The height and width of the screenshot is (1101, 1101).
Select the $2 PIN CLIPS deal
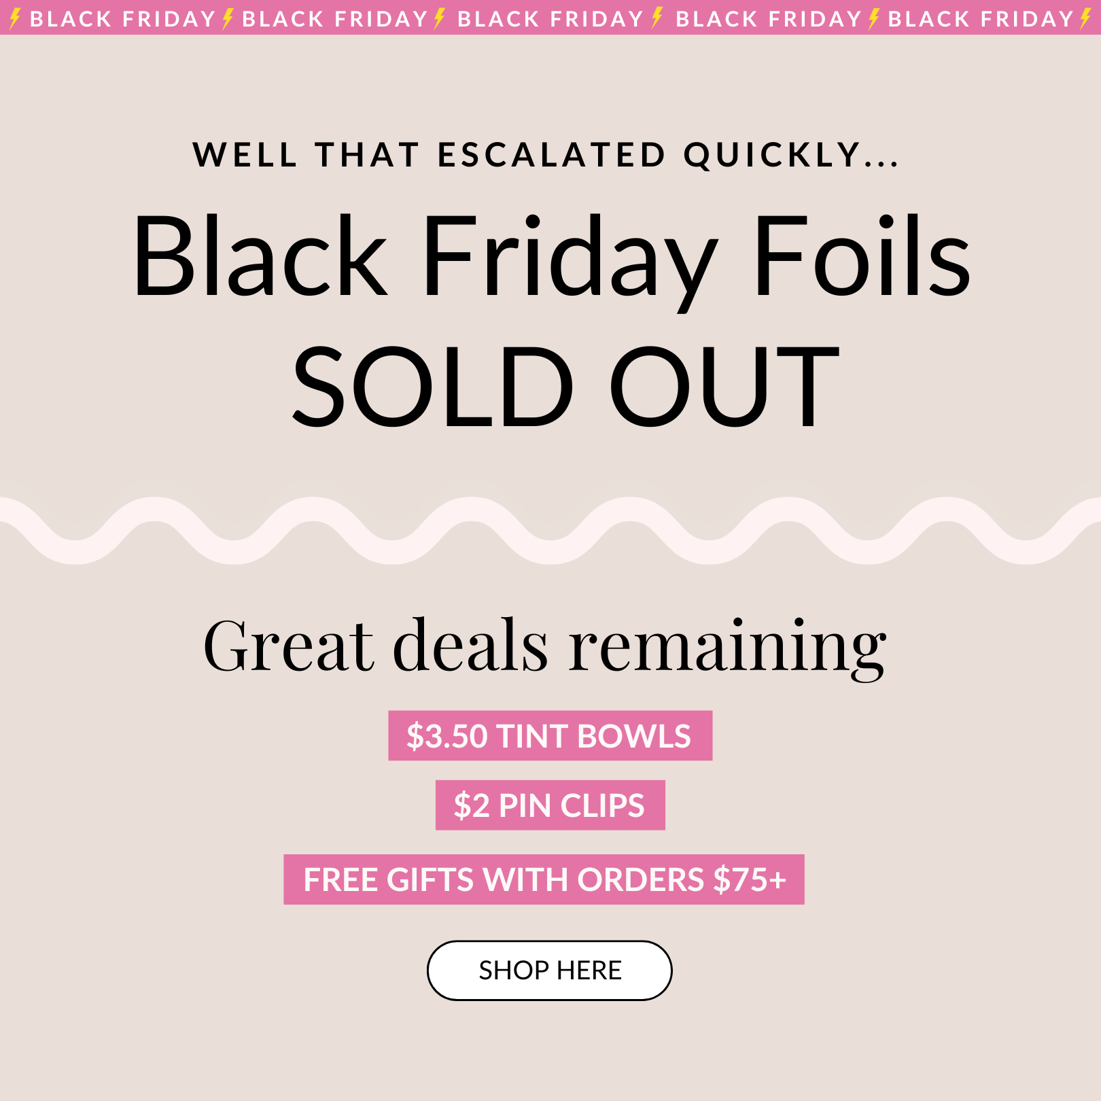tap(550, 805)
